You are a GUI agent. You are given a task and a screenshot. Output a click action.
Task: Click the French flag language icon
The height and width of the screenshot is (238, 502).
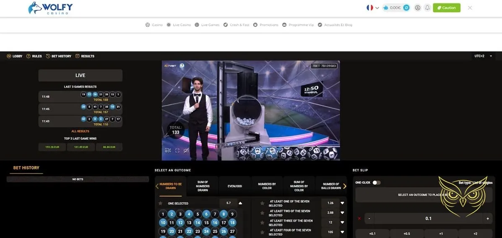(370, 8)
